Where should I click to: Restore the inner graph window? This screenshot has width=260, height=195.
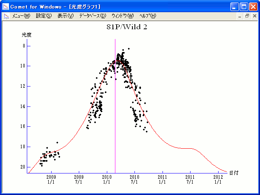(247, 16)
